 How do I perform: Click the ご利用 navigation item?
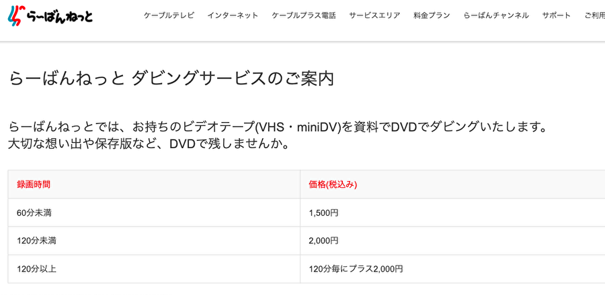(x=594, y=15)
